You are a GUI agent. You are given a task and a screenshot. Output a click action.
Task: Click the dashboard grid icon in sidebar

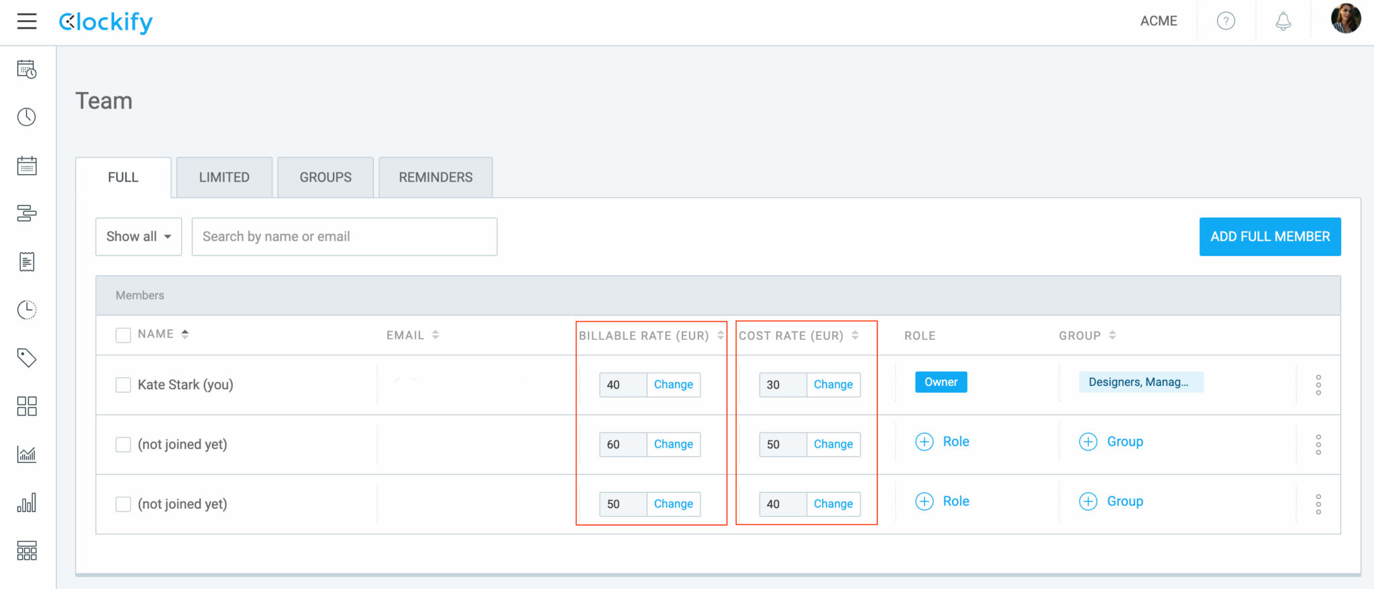(x=27, y=406)
